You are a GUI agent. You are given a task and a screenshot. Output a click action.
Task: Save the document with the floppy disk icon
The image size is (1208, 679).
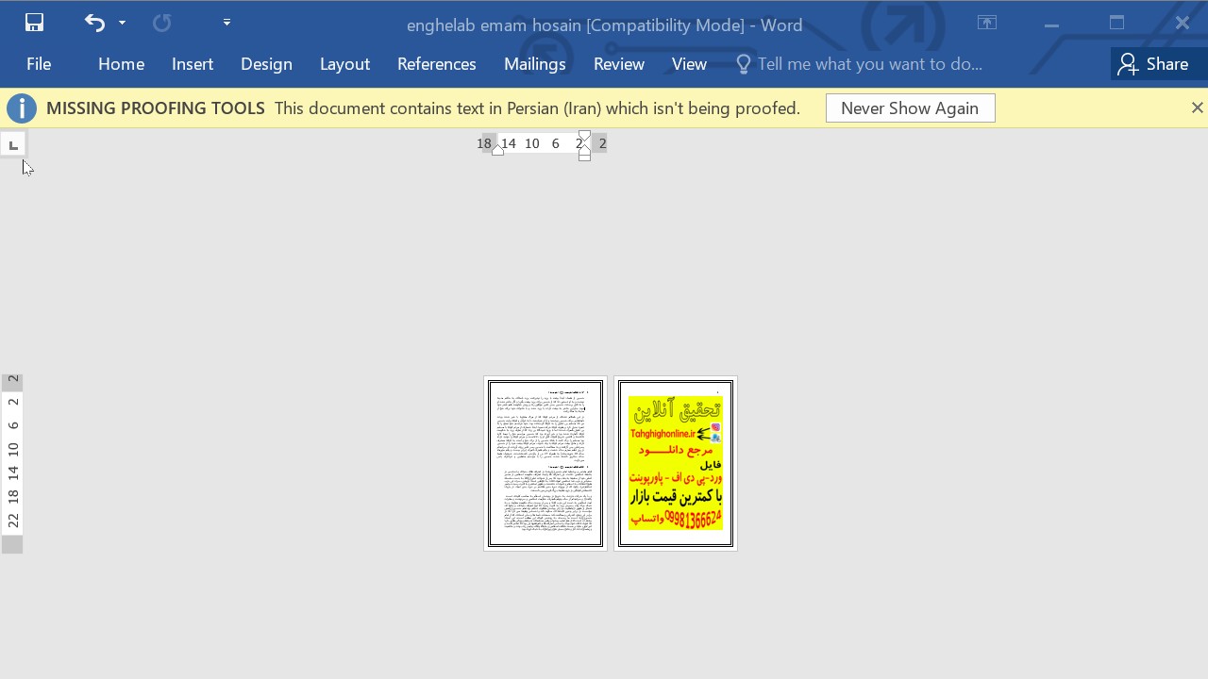(x=34, y=23)
